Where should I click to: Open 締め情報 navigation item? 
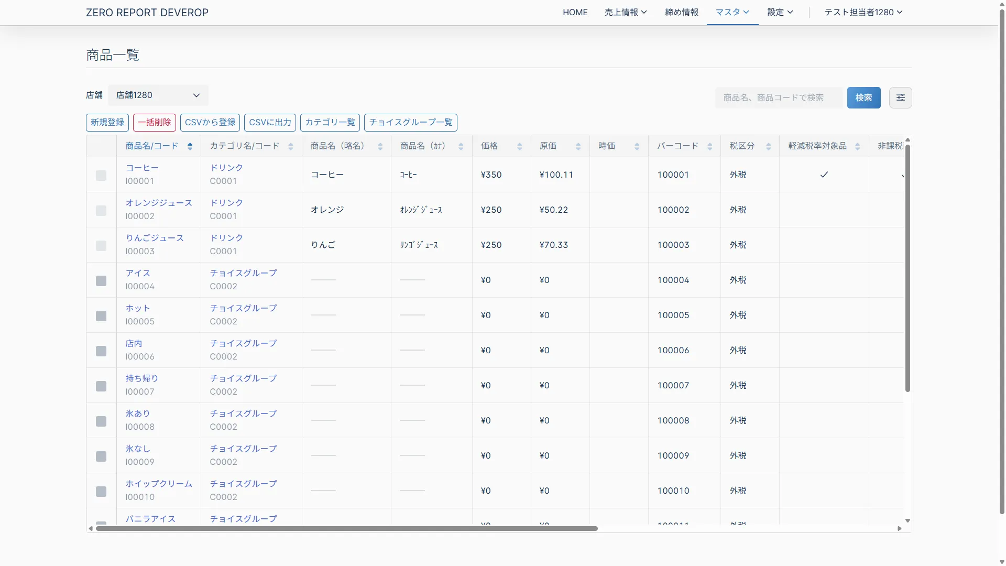(681, 12)
